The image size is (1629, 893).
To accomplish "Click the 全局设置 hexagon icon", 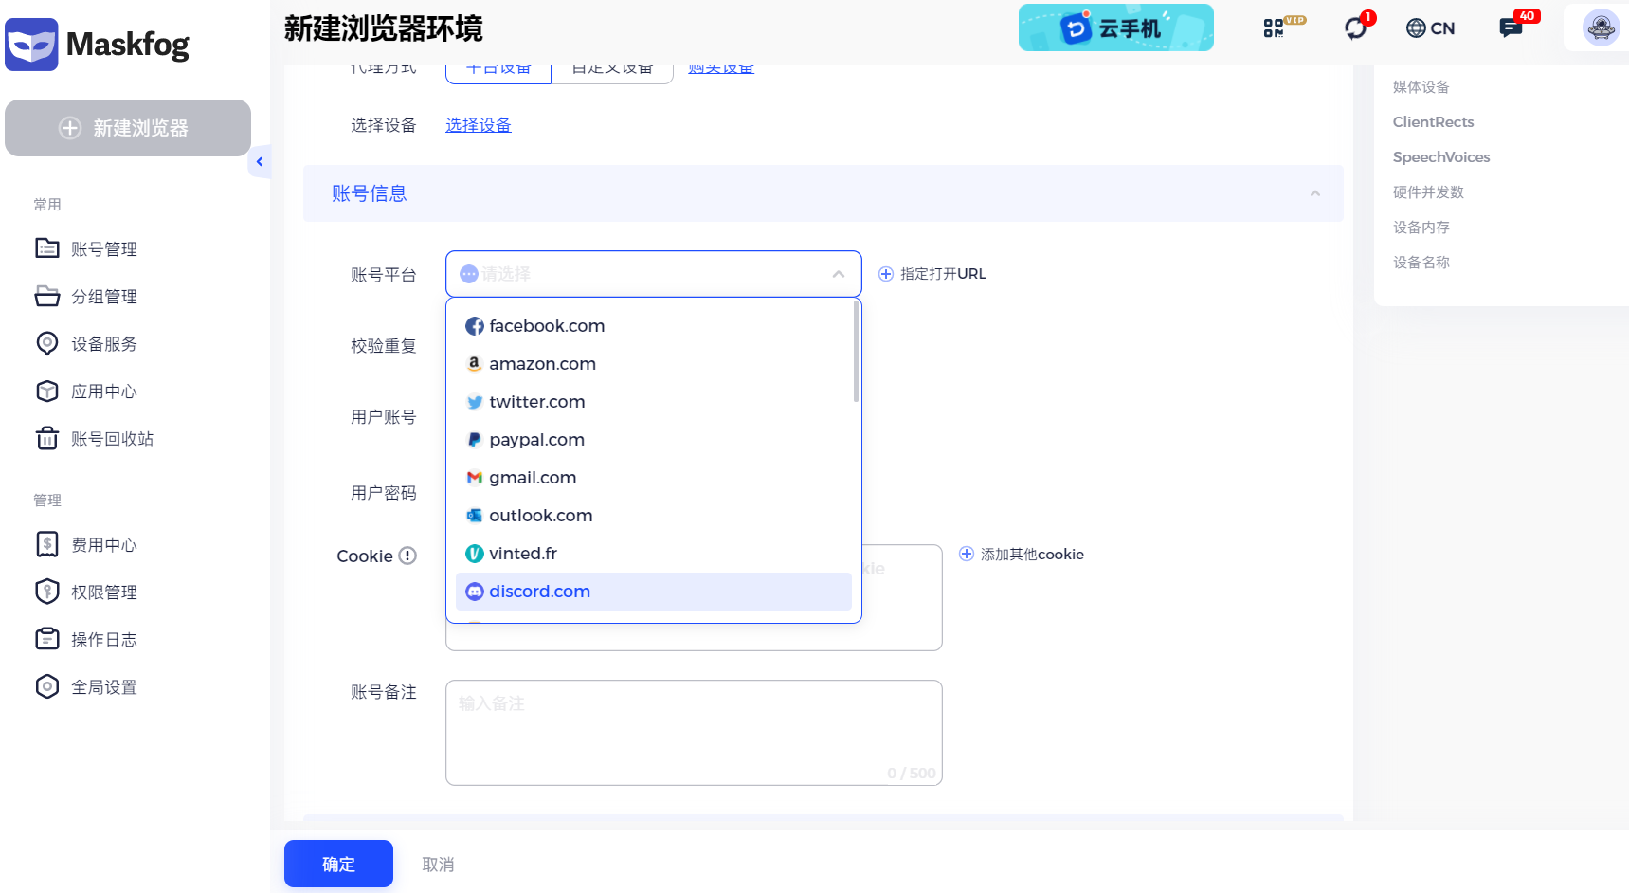I will (47, 686).
